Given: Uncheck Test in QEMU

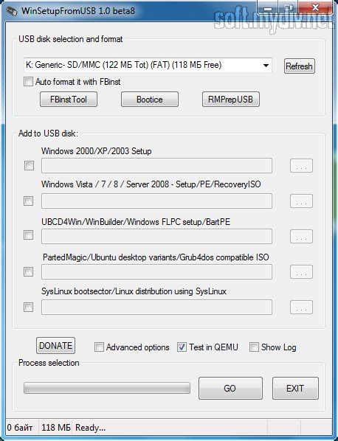Looking at the screenshot, I should [182, 347].
